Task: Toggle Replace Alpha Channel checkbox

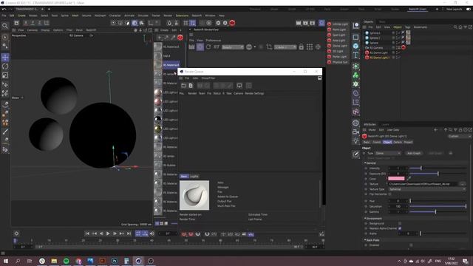Action: 400,228
